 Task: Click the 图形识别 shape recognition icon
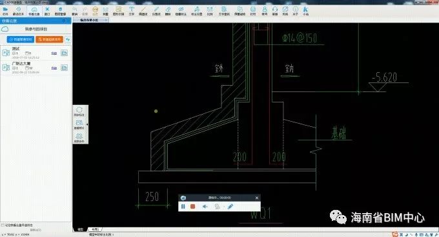point(118,11)
